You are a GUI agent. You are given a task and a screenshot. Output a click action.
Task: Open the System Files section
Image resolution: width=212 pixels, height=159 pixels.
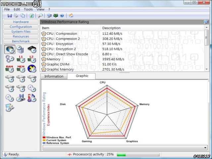21,32
